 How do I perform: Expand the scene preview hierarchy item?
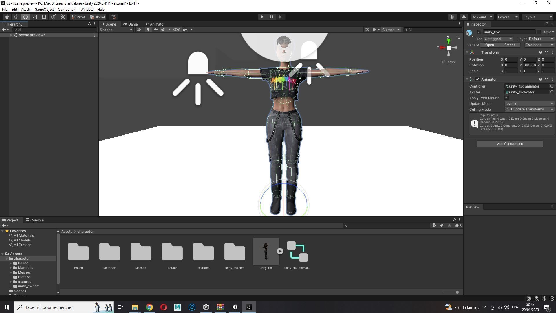pyautogui.click(x=11, y=35)
